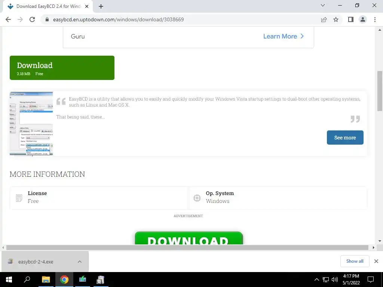
Task: Click the EasyBCD description quote text
Action: 214,102
